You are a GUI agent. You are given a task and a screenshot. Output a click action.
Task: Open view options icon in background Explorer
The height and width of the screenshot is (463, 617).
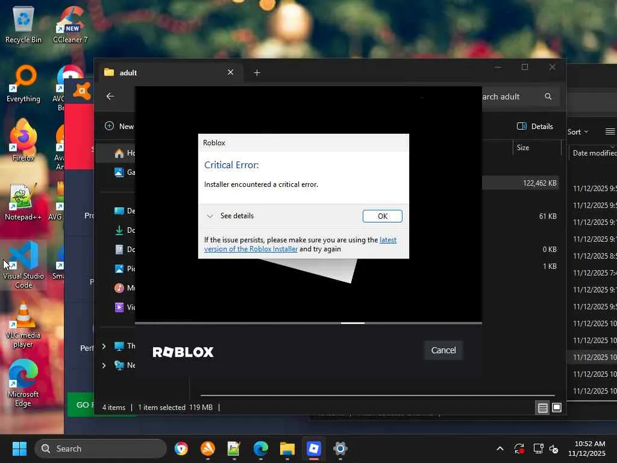coord(610,131)
